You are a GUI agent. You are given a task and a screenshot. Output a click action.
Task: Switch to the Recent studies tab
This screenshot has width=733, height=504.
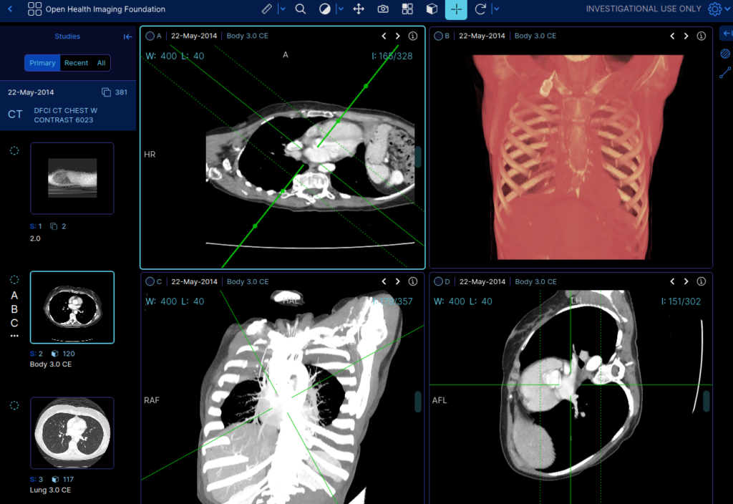click(x=75, y=63)
